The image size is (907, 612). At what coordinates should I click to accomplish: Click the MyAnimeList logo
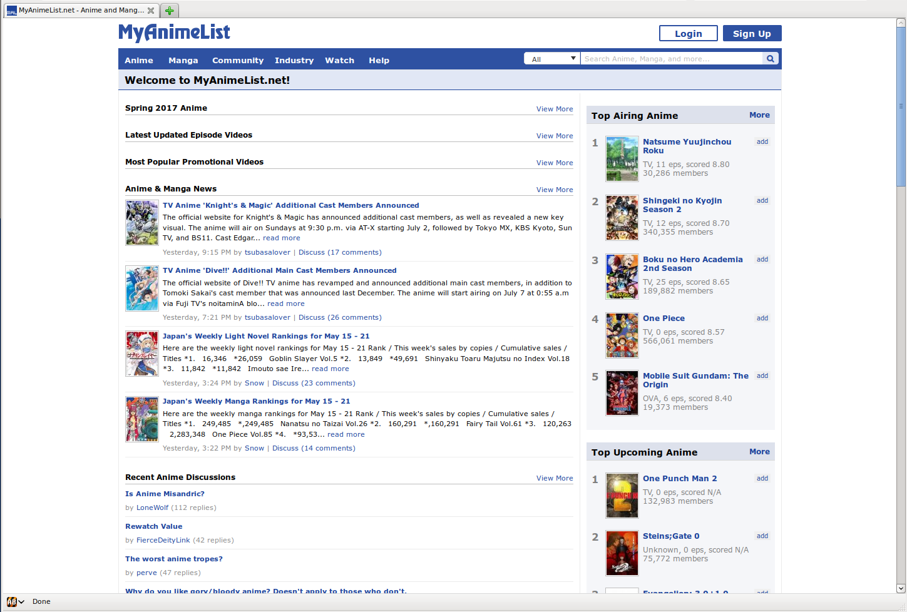pyautogui.click(x=174, y=33)
